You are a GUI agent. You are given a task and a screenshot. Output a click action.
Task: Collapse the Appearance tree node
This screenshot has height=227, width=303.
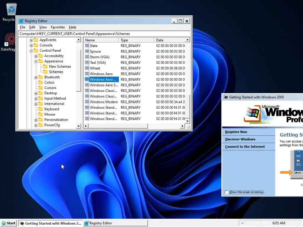[x=36, y=61]
